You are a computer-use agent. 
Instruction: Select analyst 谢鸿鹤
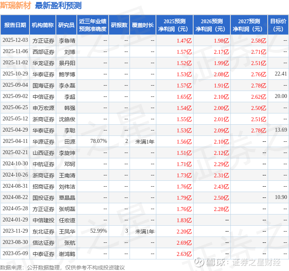point(67,254)
